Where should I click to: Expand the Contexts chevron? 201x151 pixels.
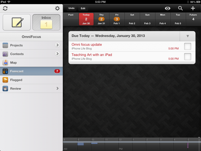pos(58,54)
